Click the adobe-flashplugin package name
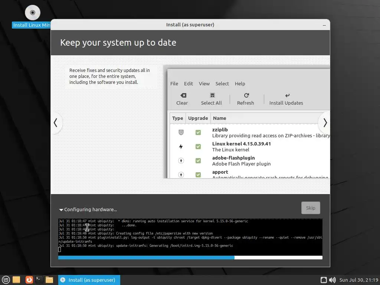380x285 pixels. 233,158
